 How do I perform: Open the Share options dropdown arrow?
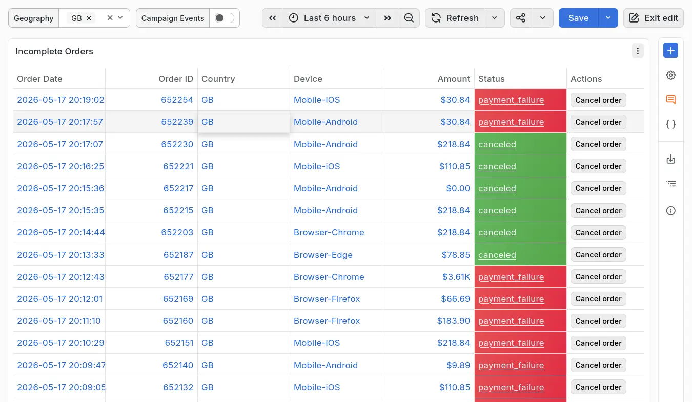543,18
